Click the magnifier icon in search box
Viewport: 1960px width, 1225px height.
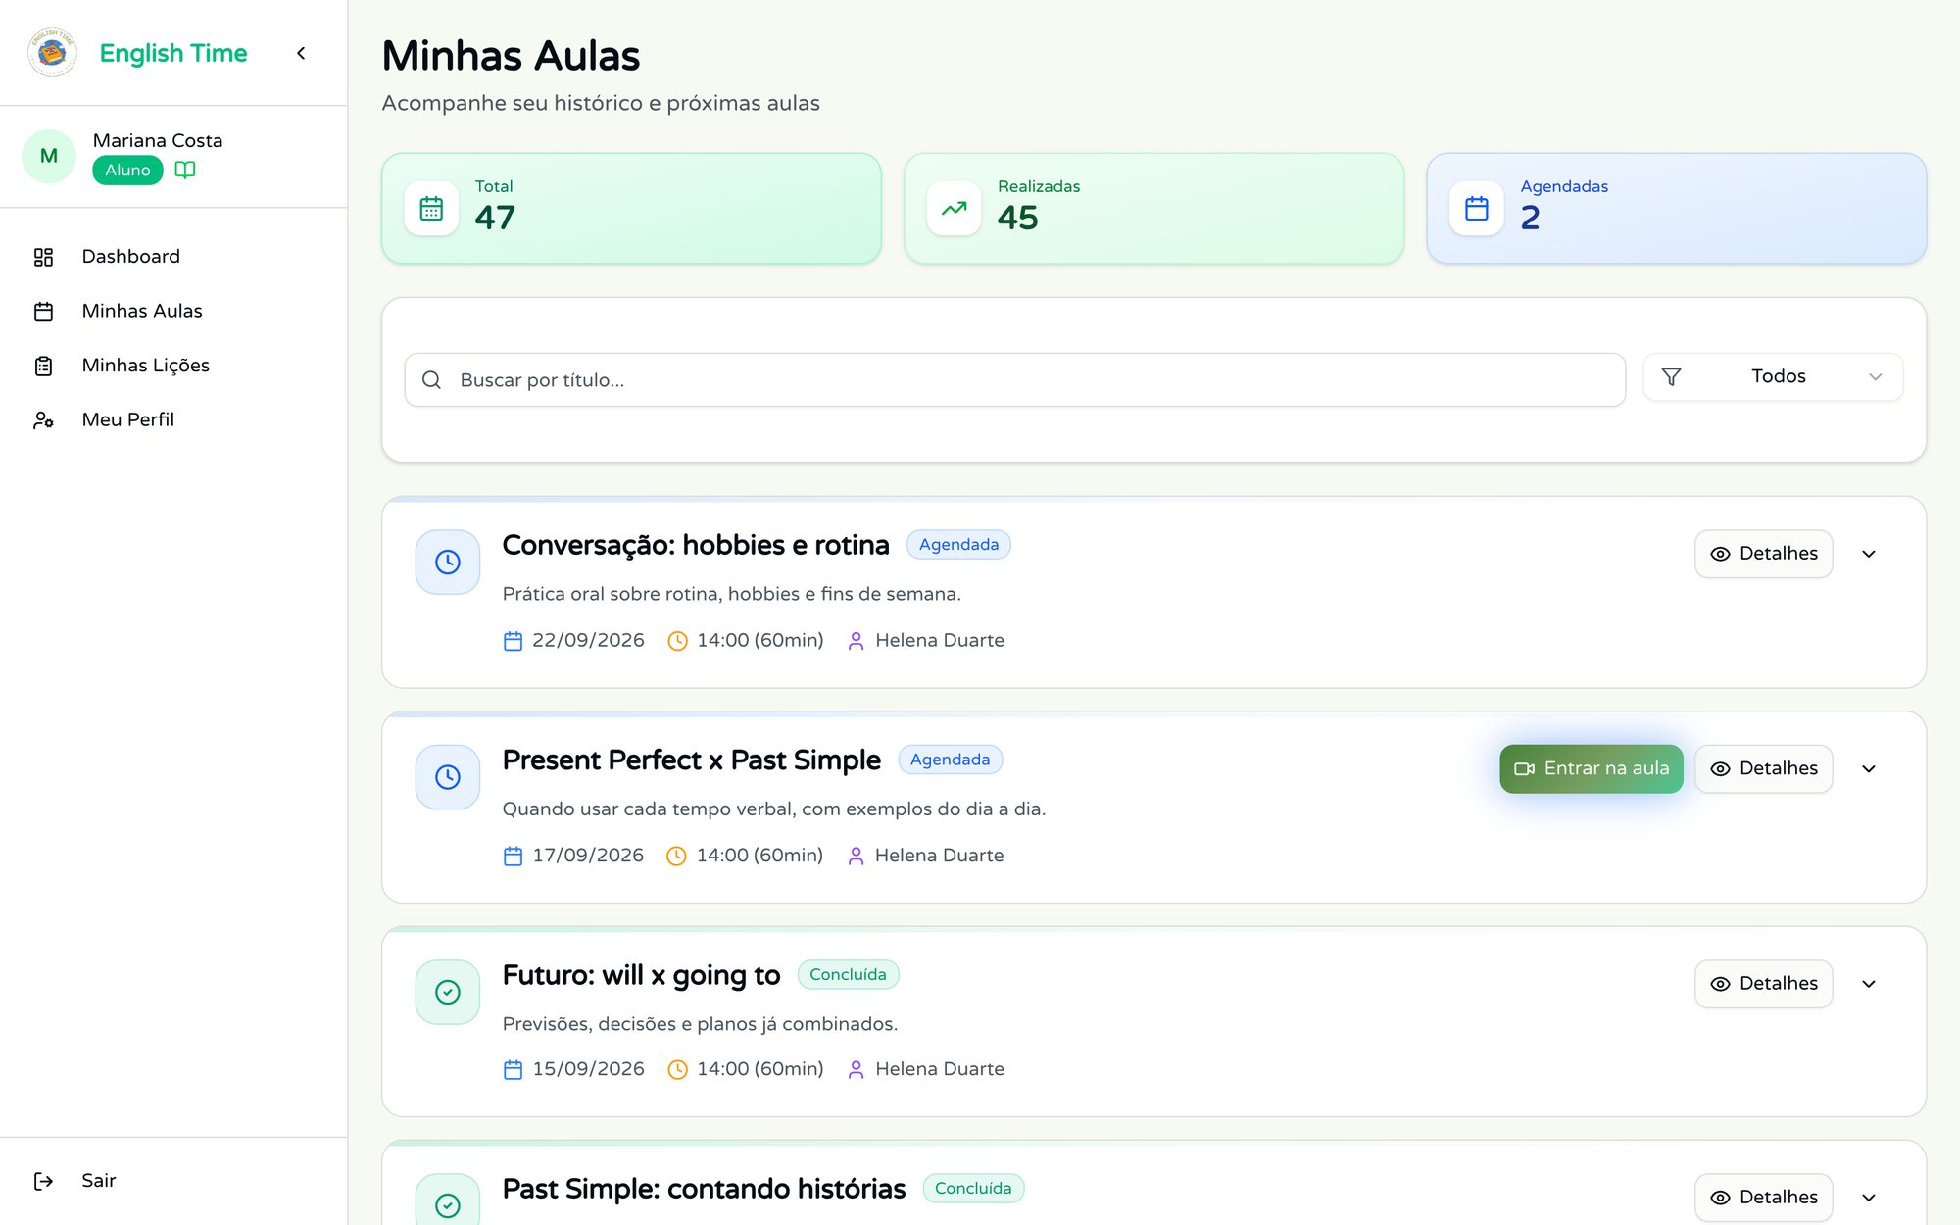[431, 380]
